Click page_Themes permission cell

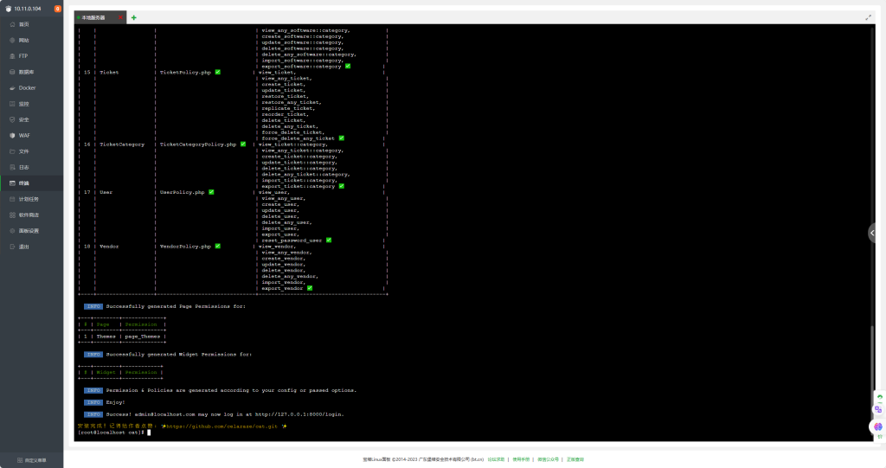click(x=143, y=337)
